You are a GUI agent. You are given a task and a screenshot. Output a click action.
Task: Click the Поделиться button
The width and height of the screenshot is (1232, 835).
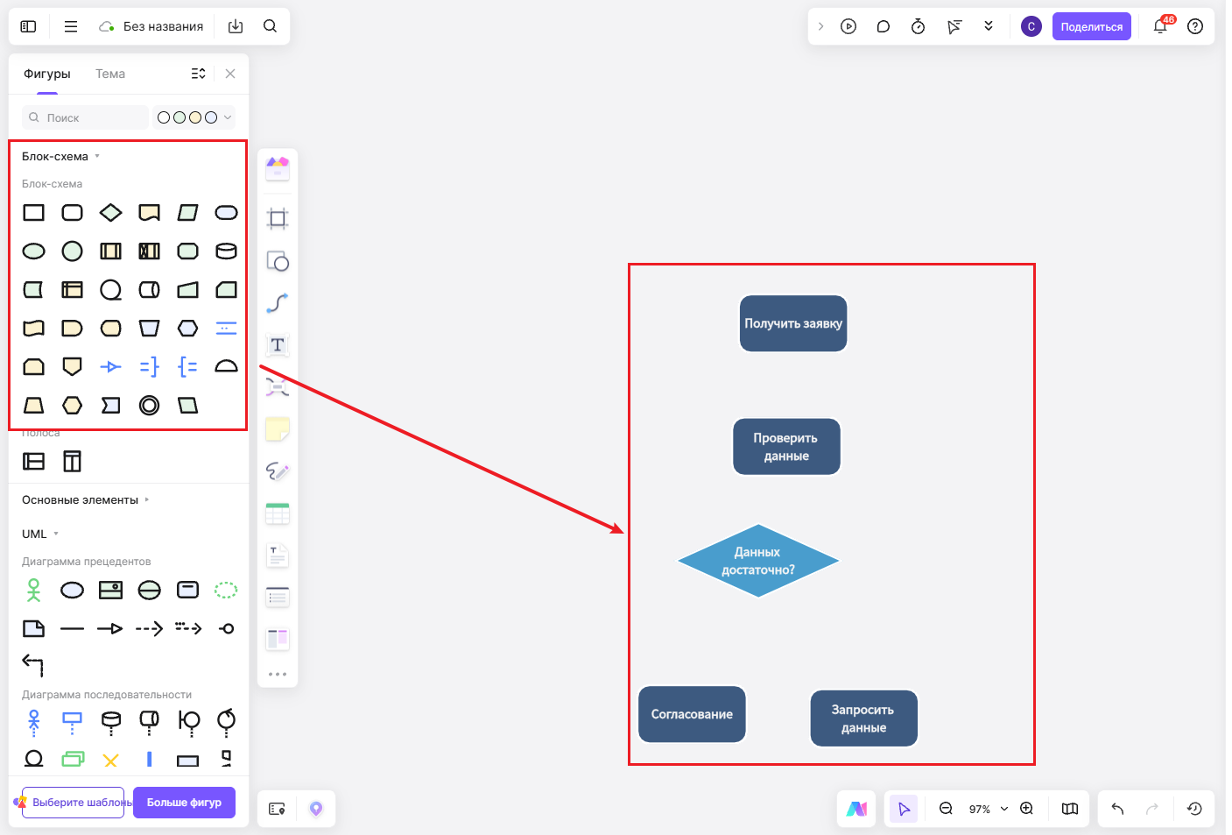[x=1092, y=26]
